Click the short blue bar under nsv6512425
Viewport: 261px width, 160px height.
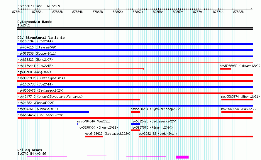pos(135,124)
